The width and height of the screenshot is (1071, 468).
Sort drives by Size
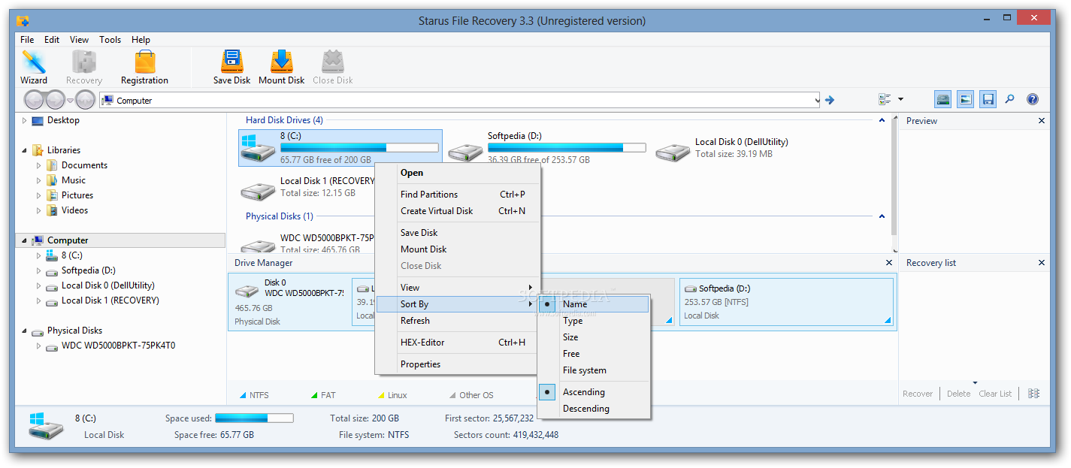pyautogui.click(x=593, y=337)
